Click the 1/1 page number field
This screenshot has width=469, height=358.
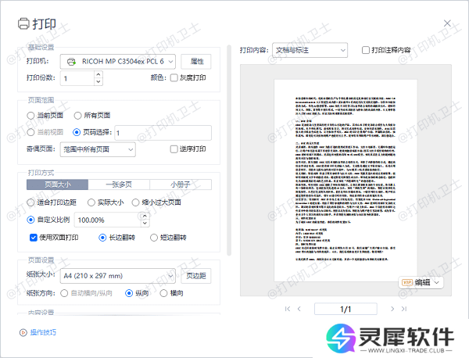[345, 309]
